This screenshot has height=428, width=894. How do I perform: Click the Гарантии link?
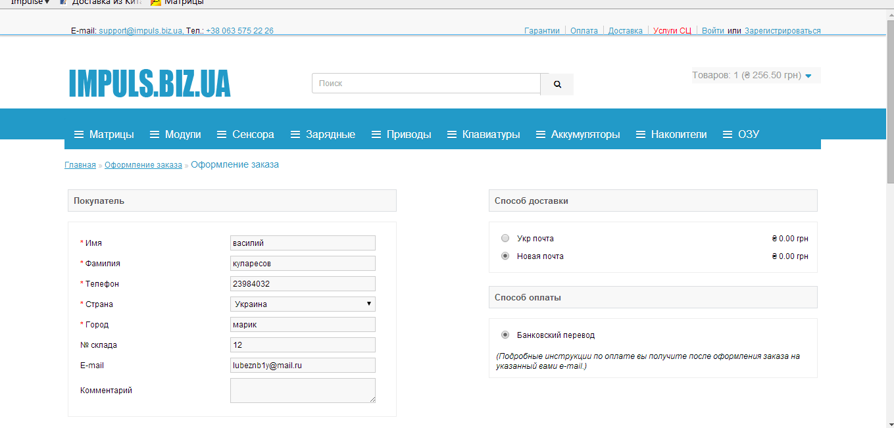(542, 31)
